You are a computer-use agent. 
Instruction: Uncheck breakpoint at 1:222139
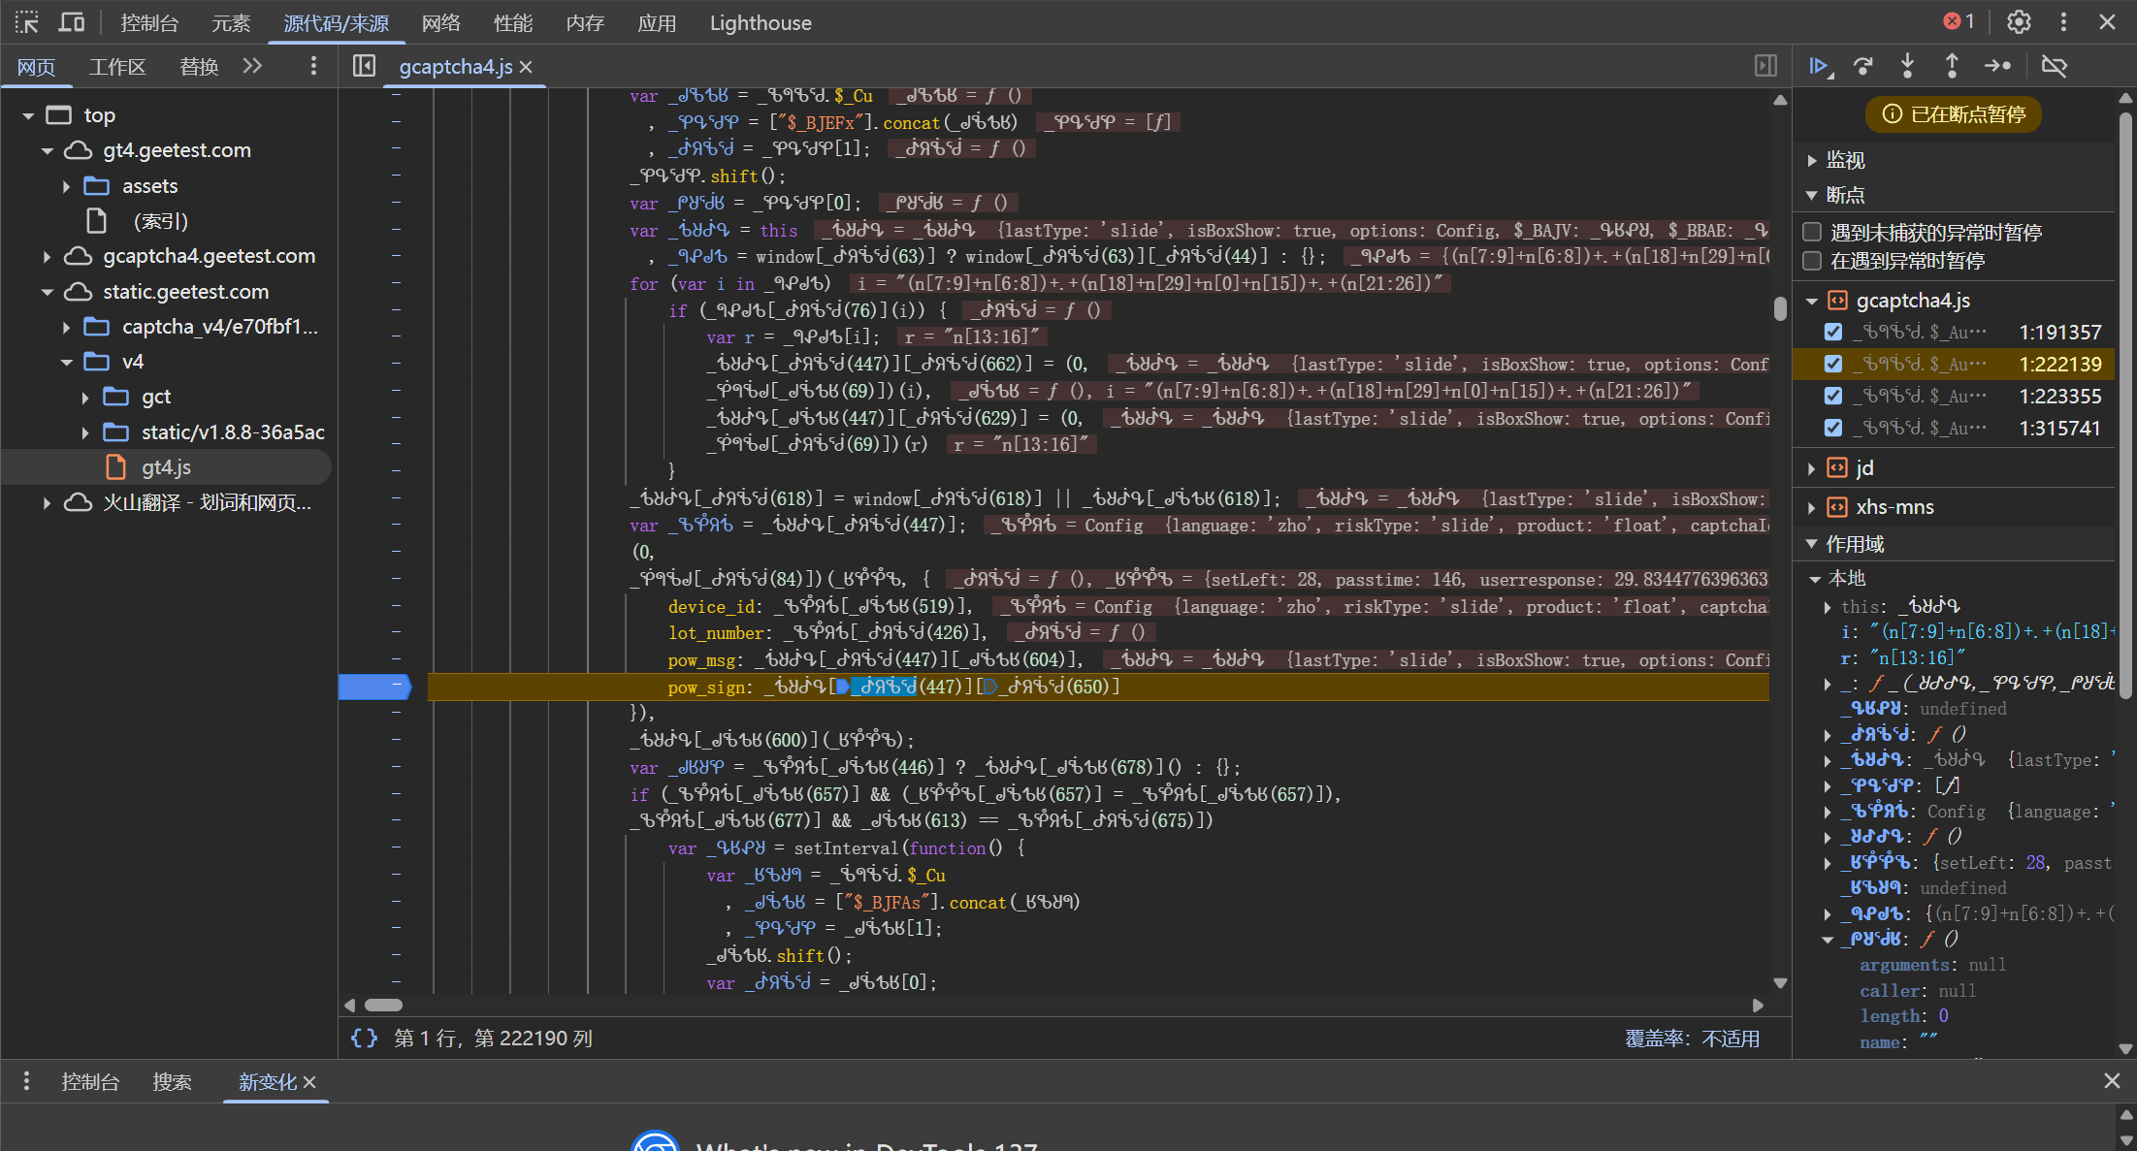point(1832,364)
